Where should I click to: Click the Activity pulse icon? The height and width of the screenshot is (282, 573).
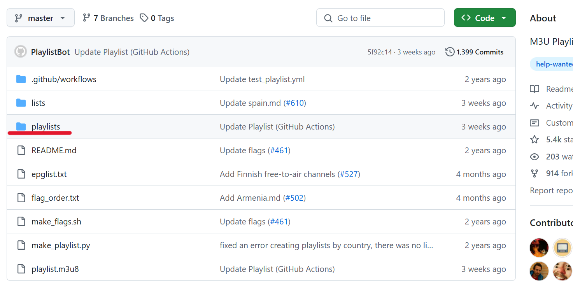[x=534, y=106]
